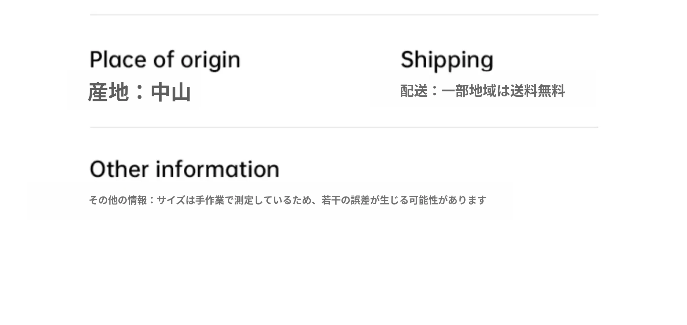
Task: Click the "Other information" heading
Action: (184, 169)
